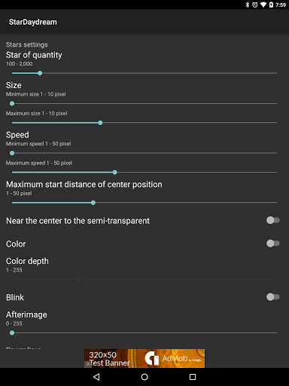Tap the Android home circle icon
289x386 pixels.
(144, 377)
